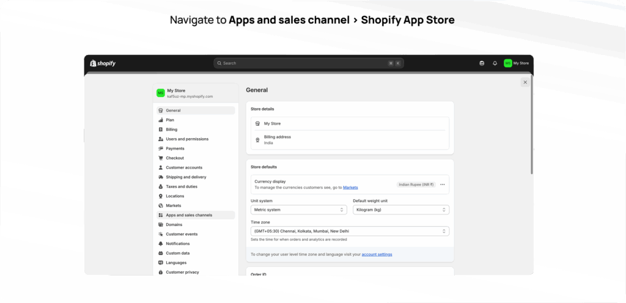
Task: Click the Billing icon in sidebar
Action: [161, 130]
